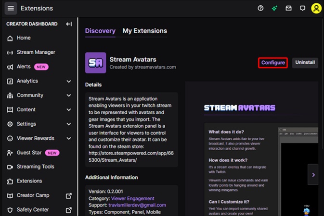Click the Safety Center shield icon

click(x=10, y=210)
